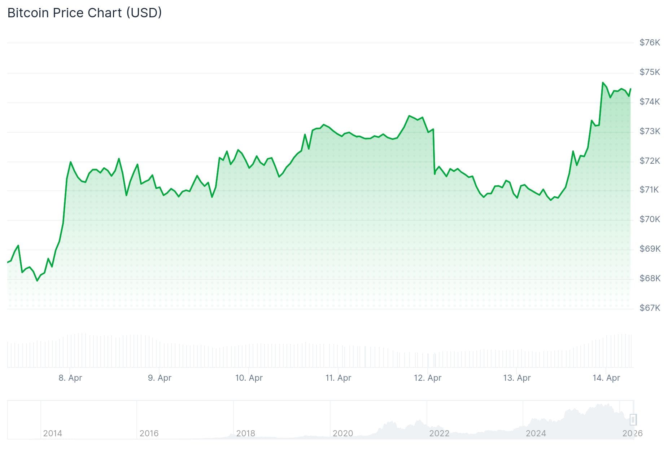Image resolution: width=668 pixels, height=450 pixels.
Task: Click the $71K price axis label
Action: click(x=649, y=190)
